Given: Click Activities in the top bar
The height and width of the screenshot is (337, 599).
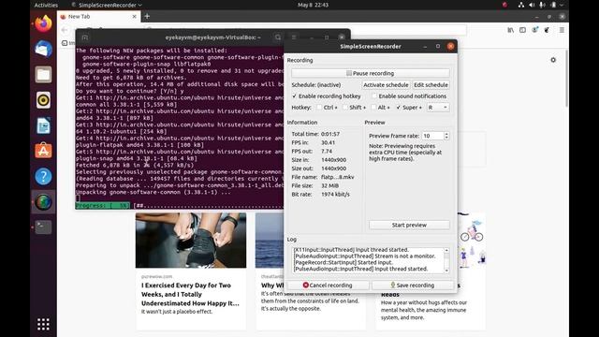Looking at the screenshot, I should pyautogui.click(x=46, y=5).
